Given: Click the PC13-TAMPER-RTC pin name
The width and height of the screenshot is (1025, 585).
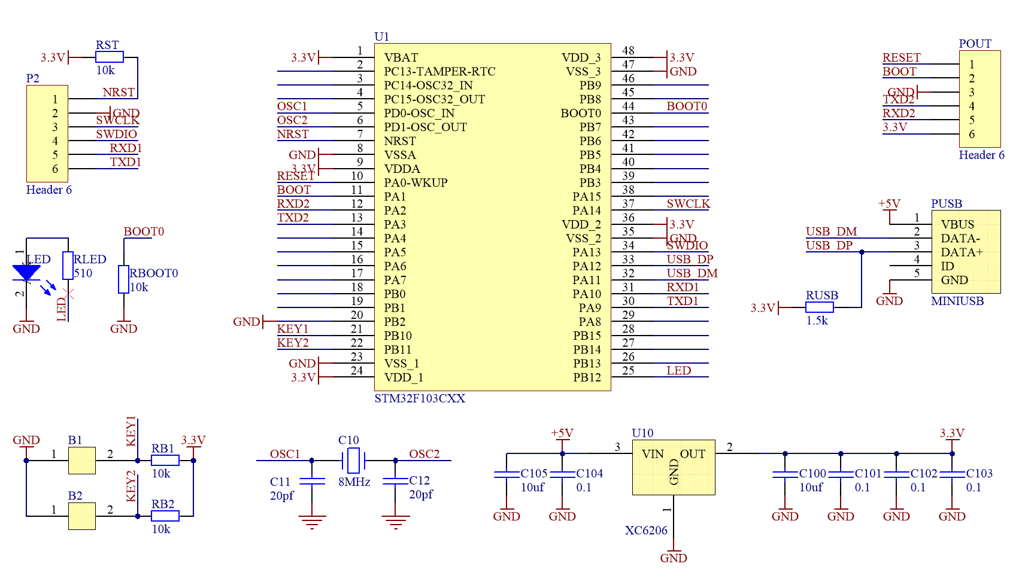Looking at the screenshot, I should click(x=440, y=72).
